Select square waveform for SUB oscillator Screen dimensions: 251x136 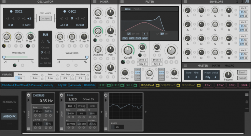(48, 42)
